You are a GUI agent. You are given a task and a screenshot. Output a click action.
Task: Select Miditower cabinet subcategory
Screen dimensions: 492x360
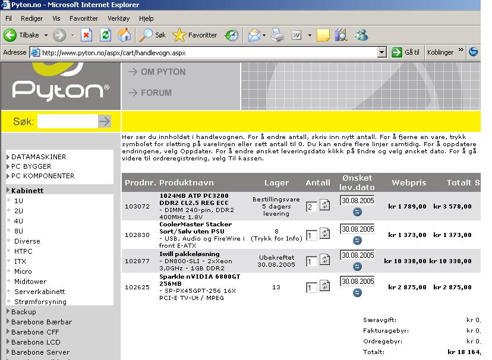[x=30, y=282]
